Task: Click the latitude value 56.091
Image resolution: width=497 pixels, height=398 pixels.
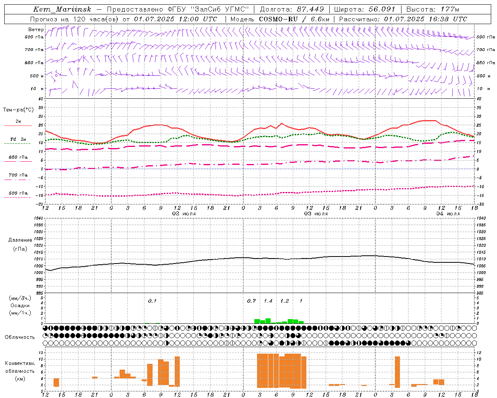Action: (381, 9)
